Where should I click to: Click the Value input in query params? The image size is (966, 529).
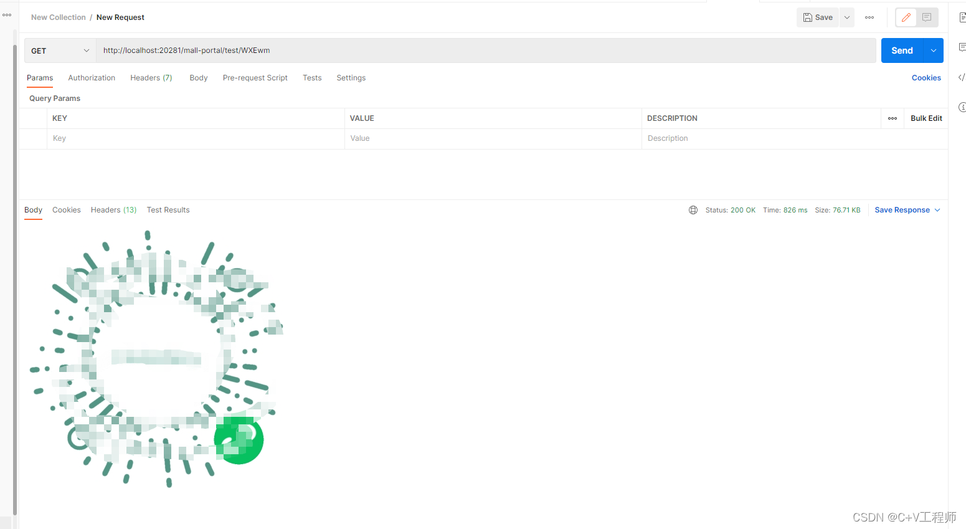493,138
